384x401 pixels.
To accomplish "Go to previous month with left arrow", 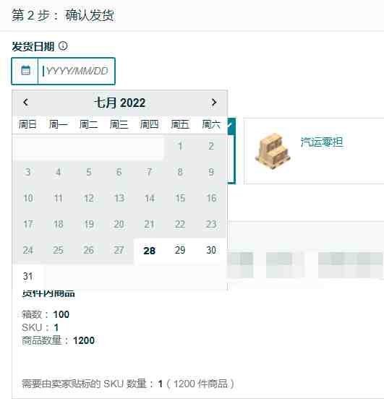I will [x=25, y=103].
